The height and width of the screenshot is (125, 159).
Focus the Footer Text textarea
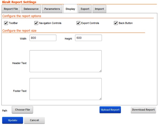pos(66,89)
